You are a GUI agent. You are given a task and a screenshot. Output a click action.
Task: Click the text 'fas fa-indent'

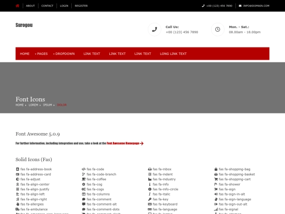click(x=163, y=174)
